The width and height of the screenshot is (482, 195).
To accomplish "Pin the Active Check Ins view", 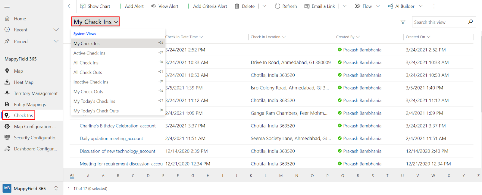I will point(161,52).
